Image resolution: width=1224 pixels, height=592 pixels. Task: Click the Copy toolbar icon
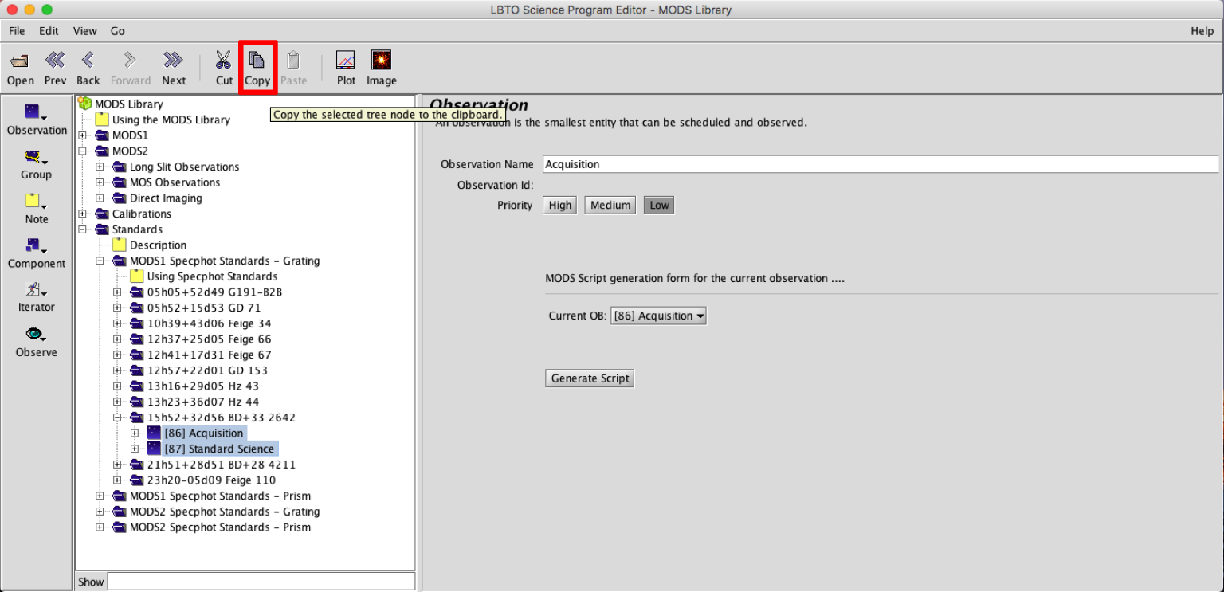[257, 61]
